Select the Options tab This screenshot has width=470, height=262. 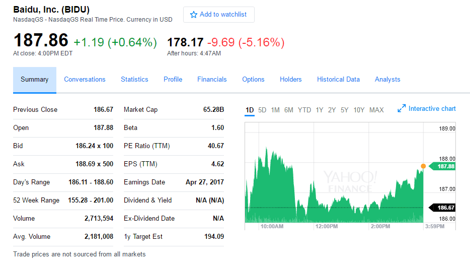pos(253,79)
